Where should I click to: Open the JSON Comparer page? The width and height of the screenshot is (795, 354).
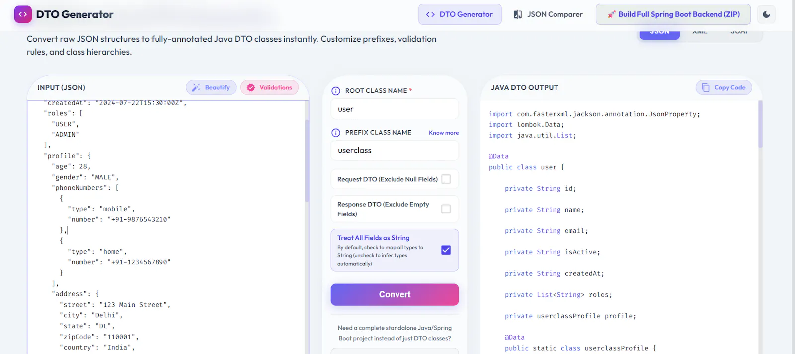548,14
